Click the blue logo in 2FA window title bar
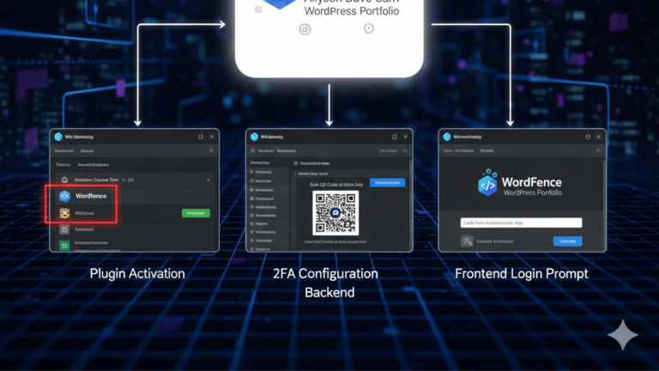Viewport: 659px width, 371px height. click(253, 137)
